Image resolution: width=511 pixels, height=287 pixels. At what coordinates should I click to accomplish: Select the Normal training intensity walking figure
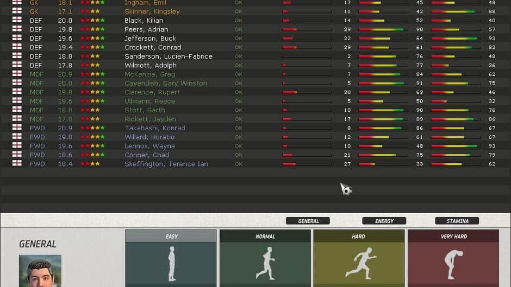pos(265,263)
